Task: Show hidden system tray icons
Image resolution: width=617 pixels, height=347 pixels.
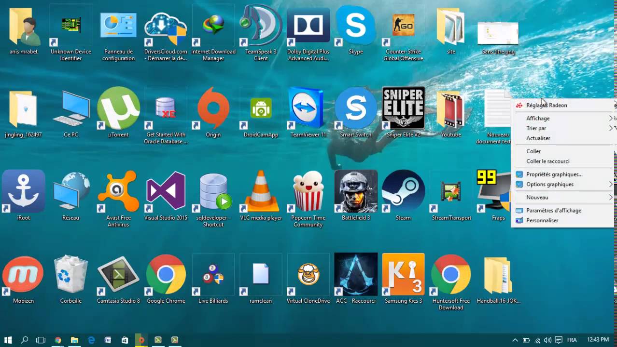Action: [515, 340]
